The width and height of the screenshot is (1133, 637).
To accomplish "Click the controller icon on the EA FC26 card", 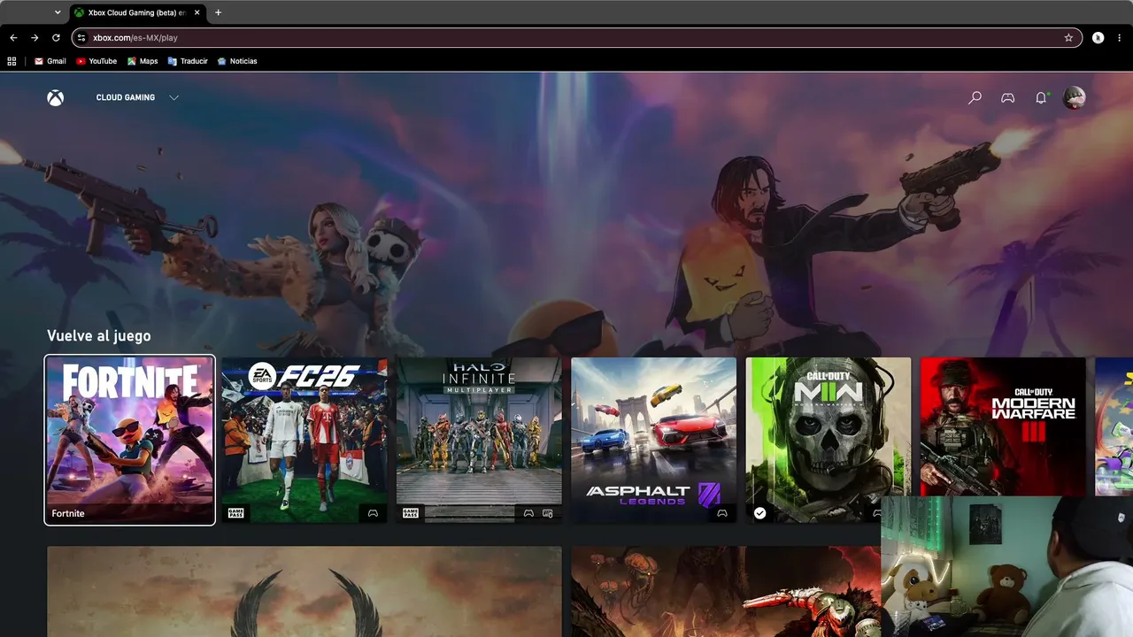I will 373,513.
